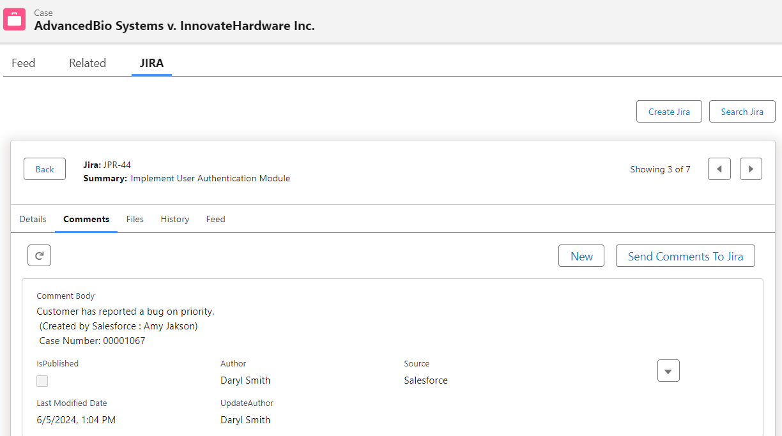This screenshot has height=436, width=782.
Task: Click the Last Modified Date label
Action: 72,403
